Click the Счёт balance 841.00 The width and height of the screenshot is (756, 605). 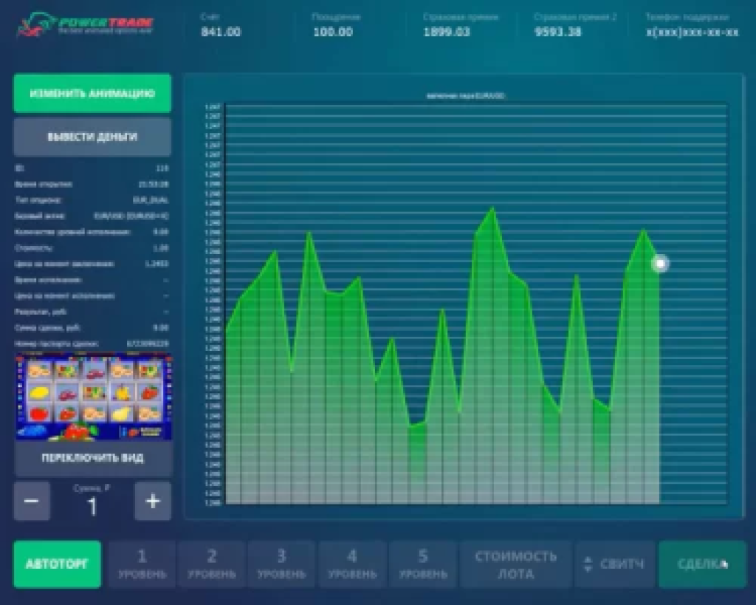221,32
